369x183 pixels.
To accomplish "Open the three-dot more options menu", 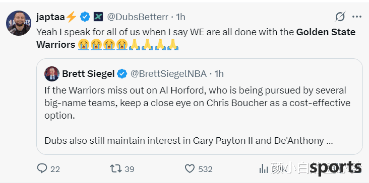I will click(356, 17).
